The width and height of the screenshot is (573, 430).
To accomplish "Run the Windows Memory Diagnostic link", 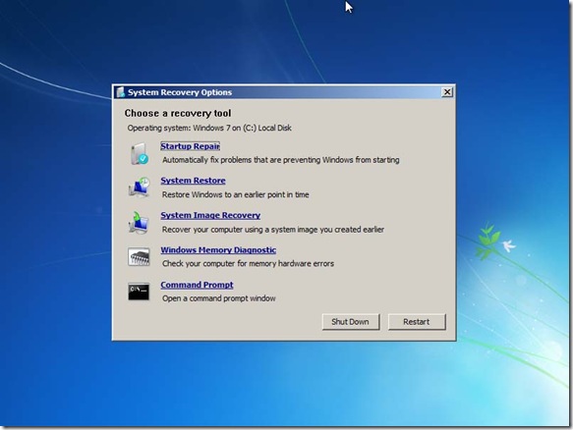I will pyautogui.click(x=218, y=250).
